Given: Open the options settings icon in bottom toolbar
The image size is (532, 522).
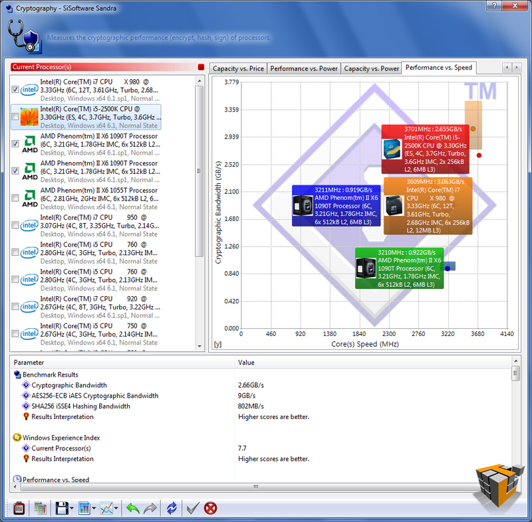Looking at the screenshot, I should click(x=19, y=508).
